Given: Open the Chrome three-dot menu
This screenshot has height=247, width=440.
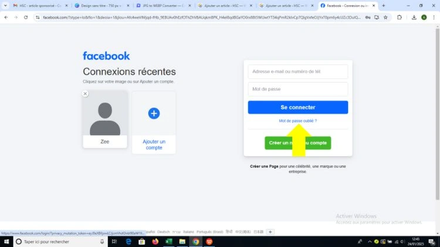Looking at the screenshot, I should point(434,18).
